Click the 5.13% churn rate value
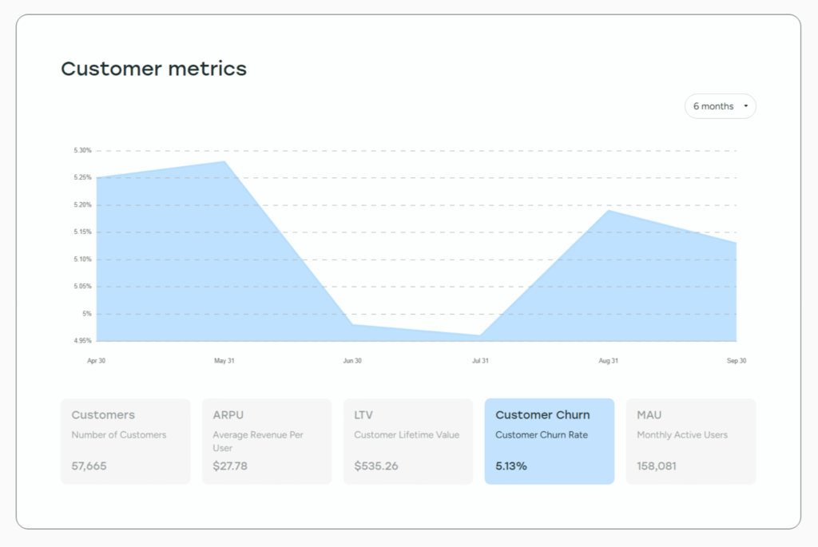The image size is (818, 547). click(x=510, y=466)
